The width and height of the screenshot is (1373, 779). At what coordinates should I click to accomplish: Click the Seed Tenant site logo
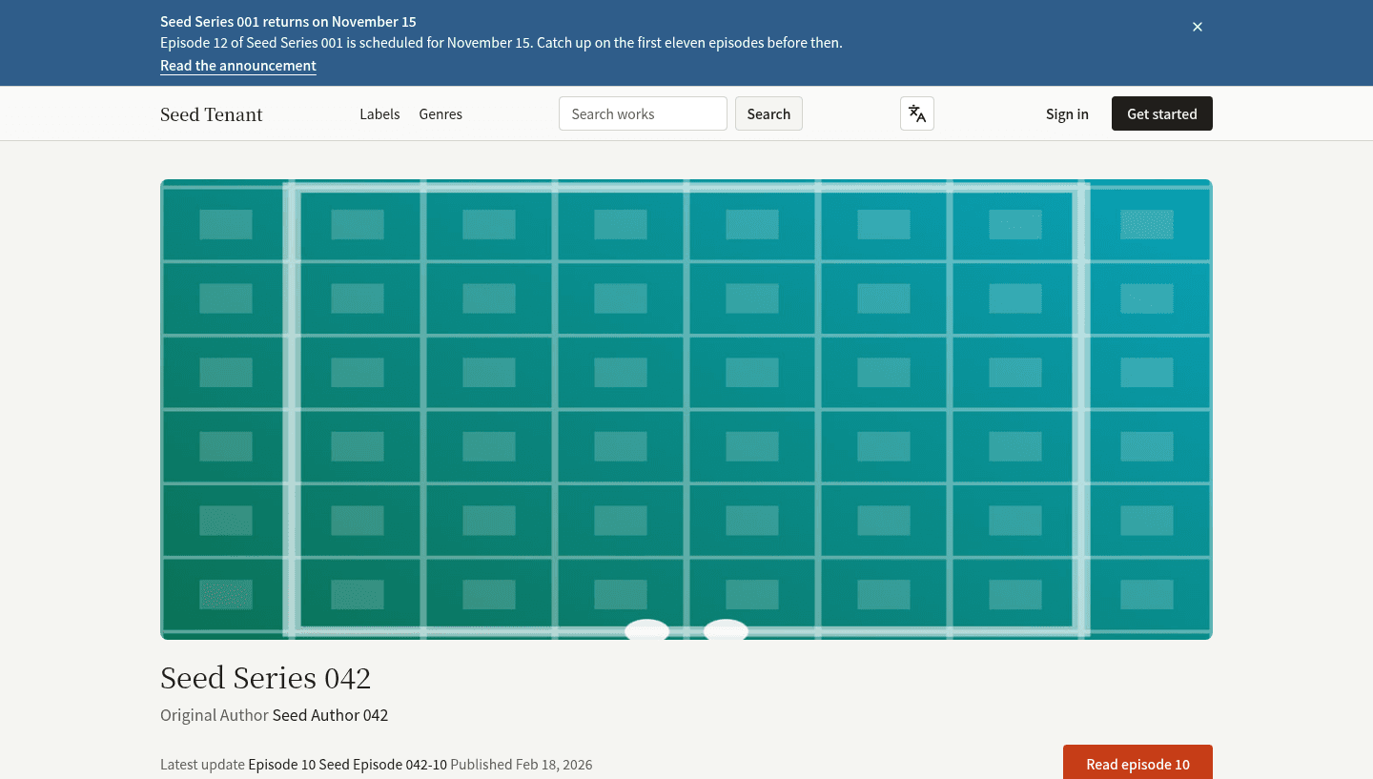[211, 114]
